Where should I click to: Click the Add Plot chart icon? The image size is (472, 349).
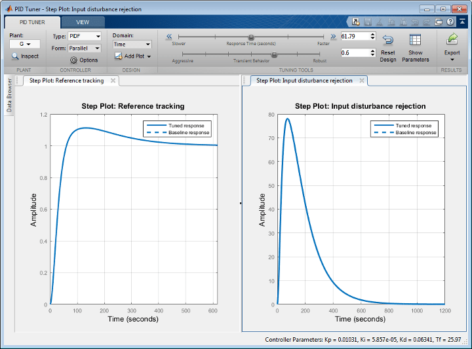tap(118, 56)
